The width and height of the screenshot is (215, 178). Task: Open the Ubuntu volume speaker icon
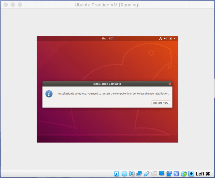click(165, 38)
